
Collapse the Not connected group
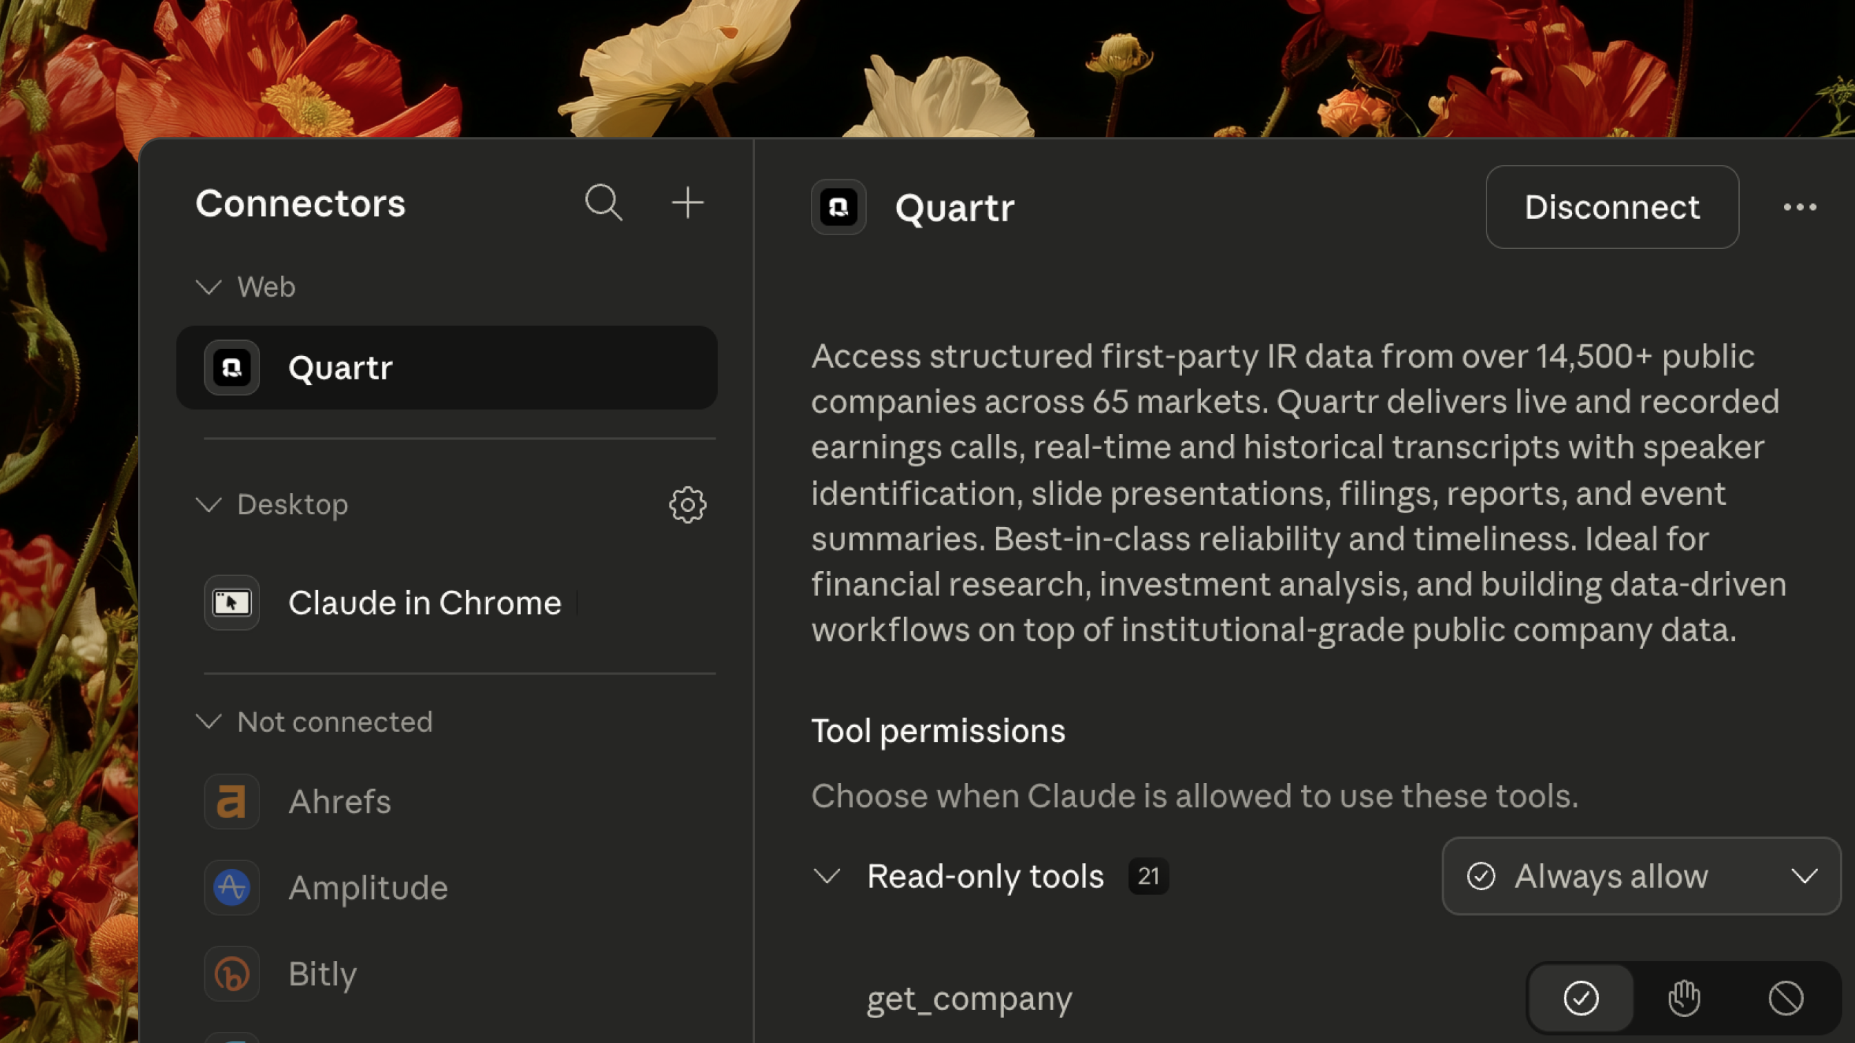coord(209,722)
